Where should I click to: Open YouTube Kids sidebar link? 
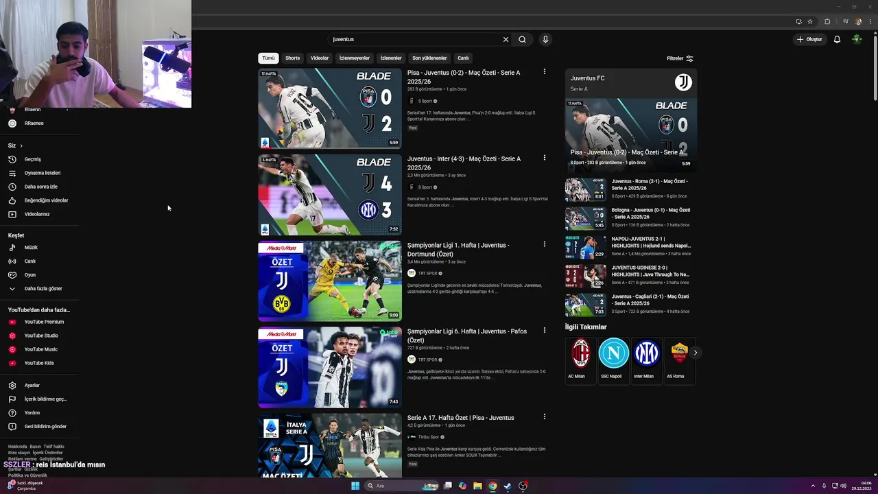click(x=38, y=363)
